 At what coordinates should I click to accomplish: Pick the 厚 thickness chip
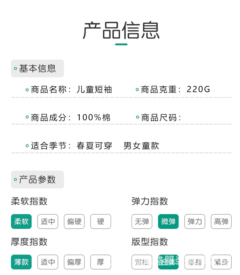[100, 262]
